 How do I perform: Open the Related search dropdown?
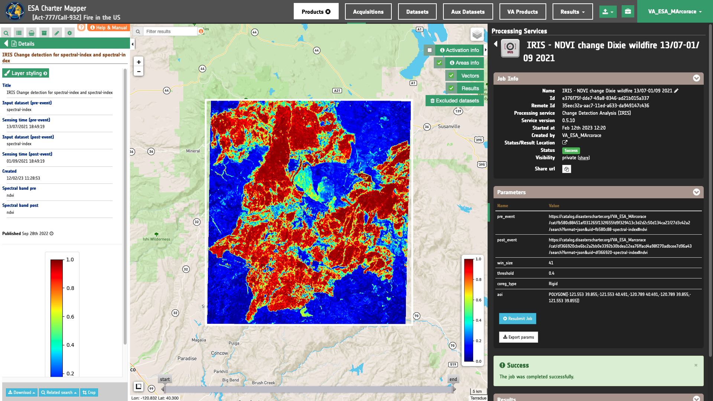point(59,392)
